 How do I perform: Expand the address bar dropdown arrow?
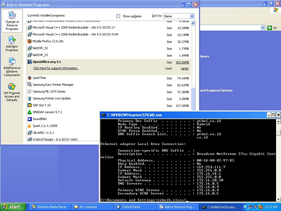(263, 28)
